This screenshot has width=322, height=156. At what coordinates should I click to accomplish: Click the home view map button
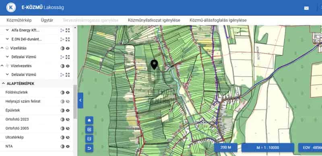pos(89,120)
